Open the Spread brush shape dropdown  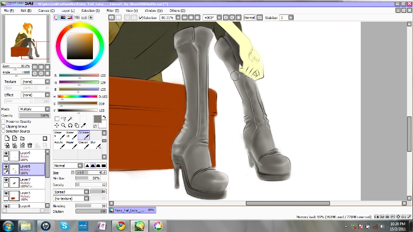tap(71, 192)
